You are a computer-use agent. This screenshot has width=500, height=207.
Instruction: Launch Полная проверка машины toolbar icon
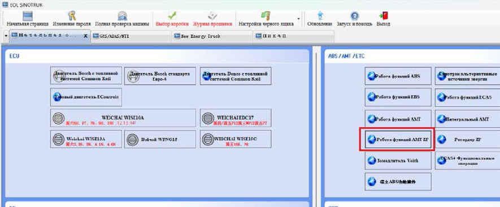point(122,16)
